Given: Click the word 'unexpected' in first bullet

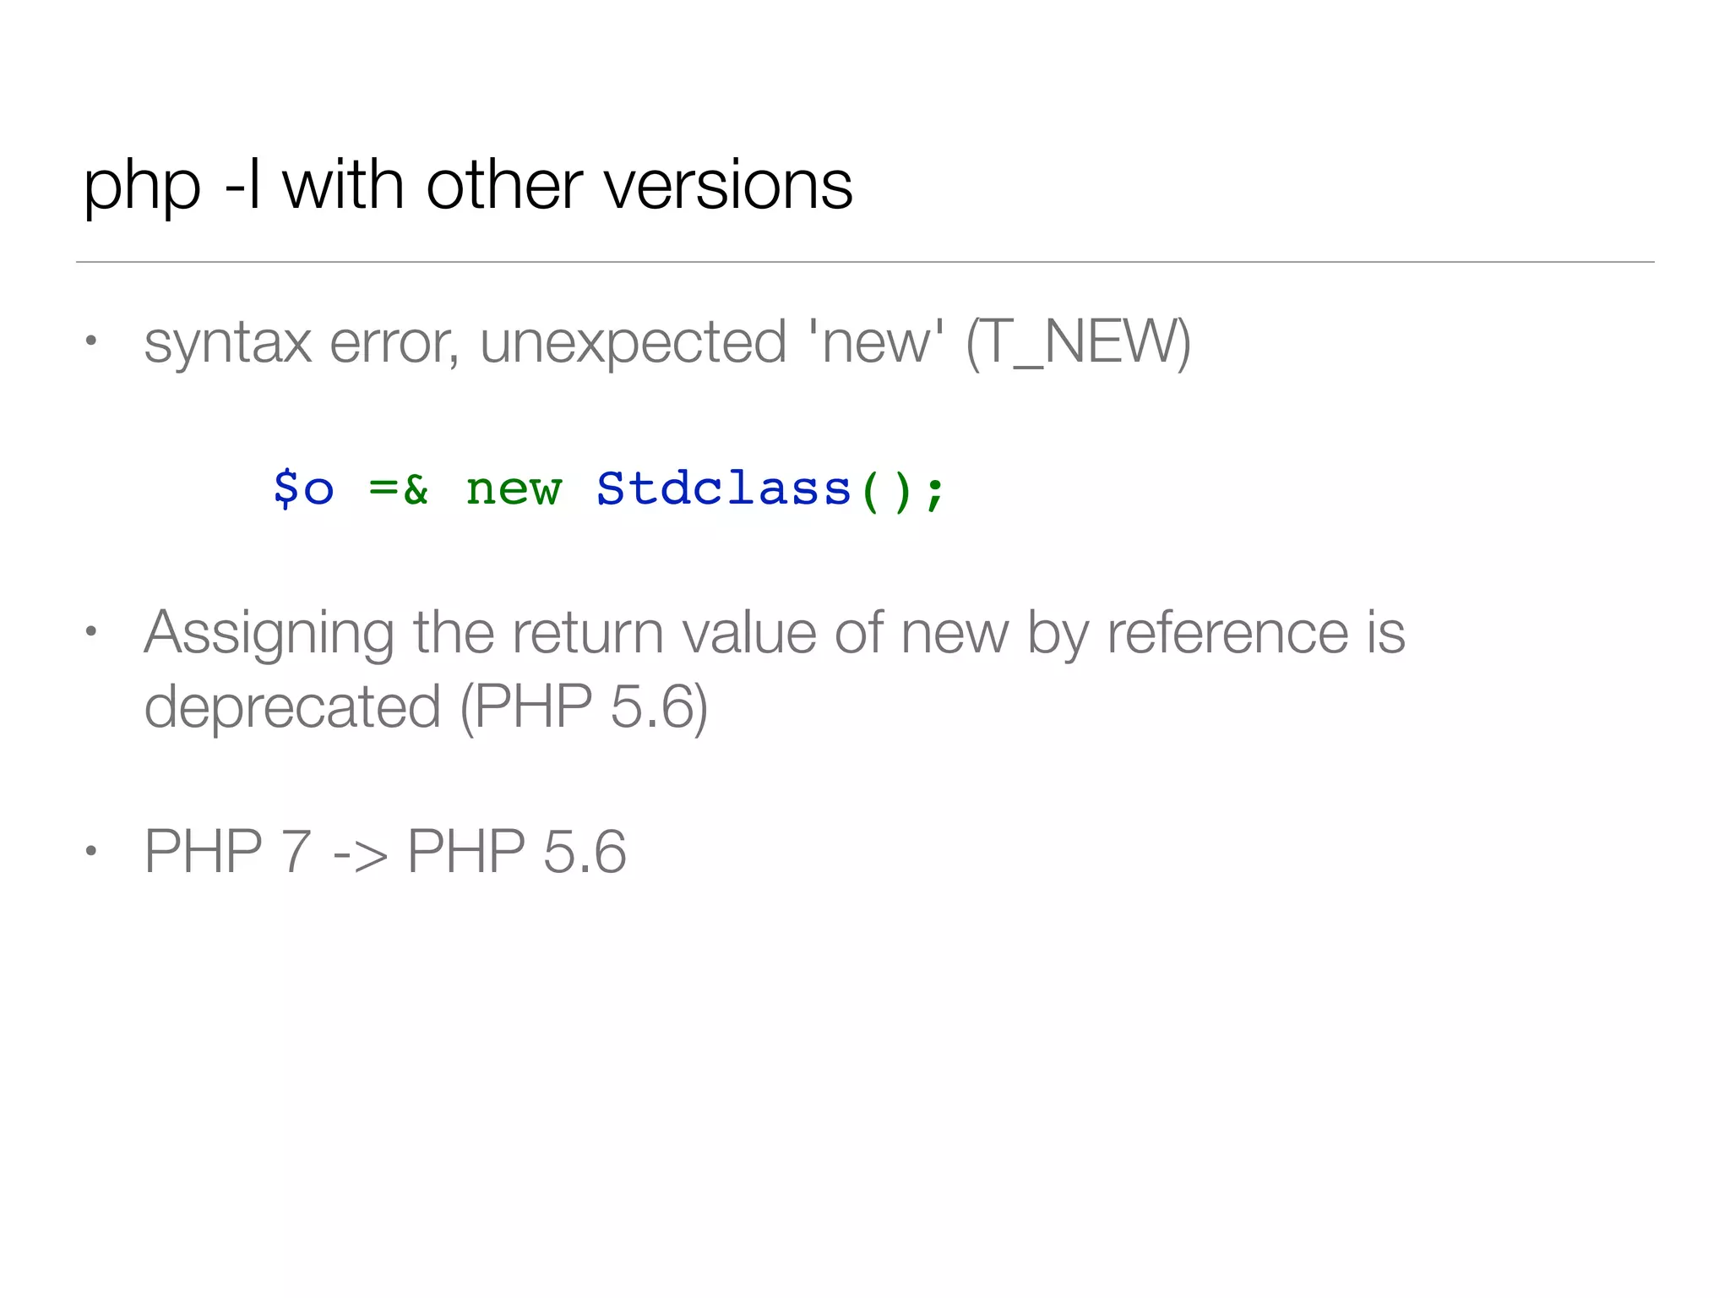Looking at the screenshot, I should coord(634,342).
